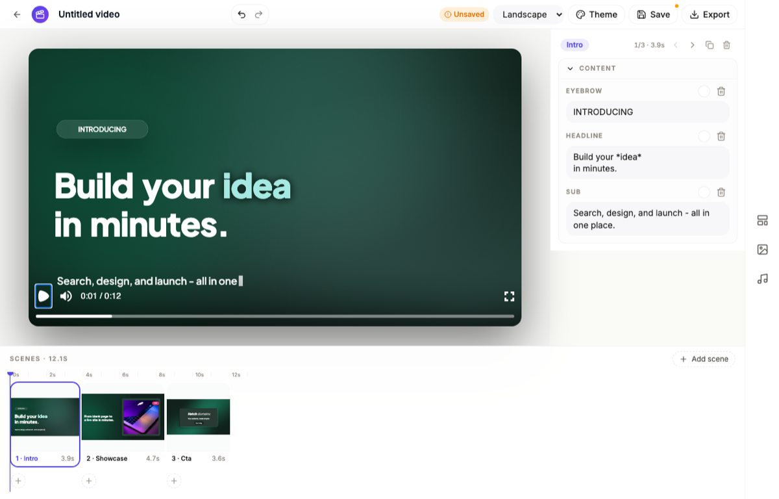Click the Add scene button
This screenshot has width=779, height=499.
[704, 359]
